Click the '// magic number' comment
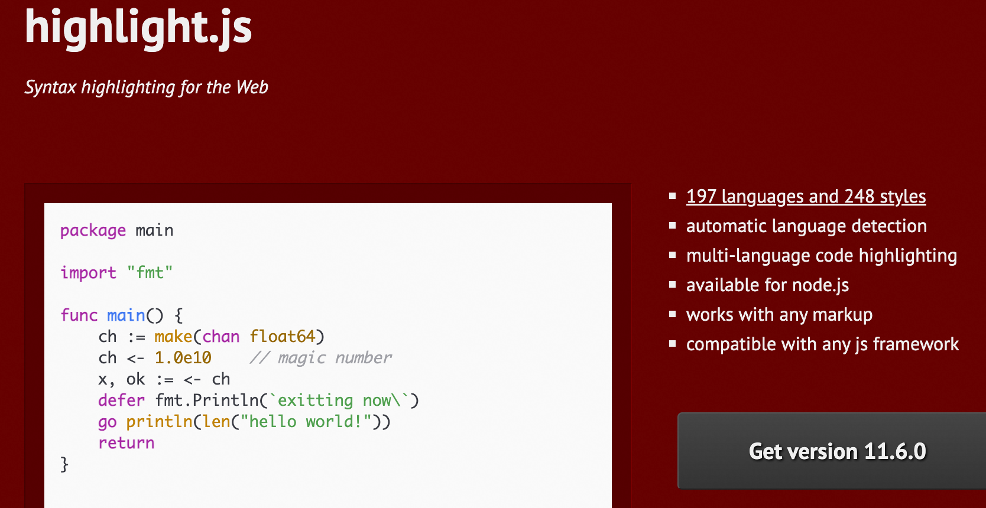Image resolution: width=986 pixels, height=508 pixels. point(320,358)
